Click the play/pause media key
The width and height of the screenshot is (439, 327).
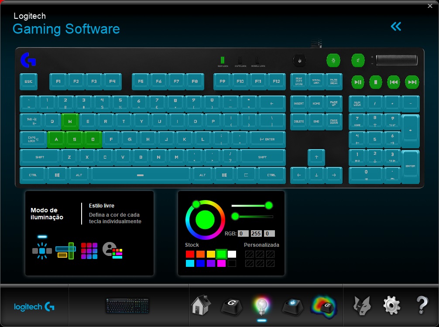click(358, 82)
